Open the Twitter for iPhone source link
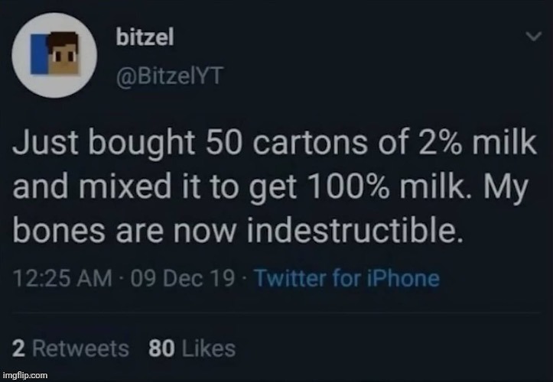Viewport: 553px width, 382px height. pyautogui.click(x=346, y=277)
